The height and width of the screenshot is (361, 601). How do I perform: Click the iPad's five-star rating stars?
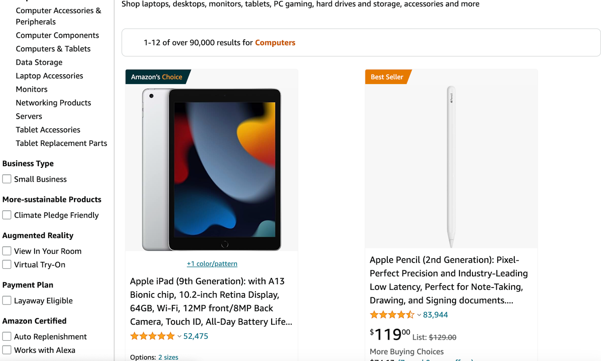(152, 336)
